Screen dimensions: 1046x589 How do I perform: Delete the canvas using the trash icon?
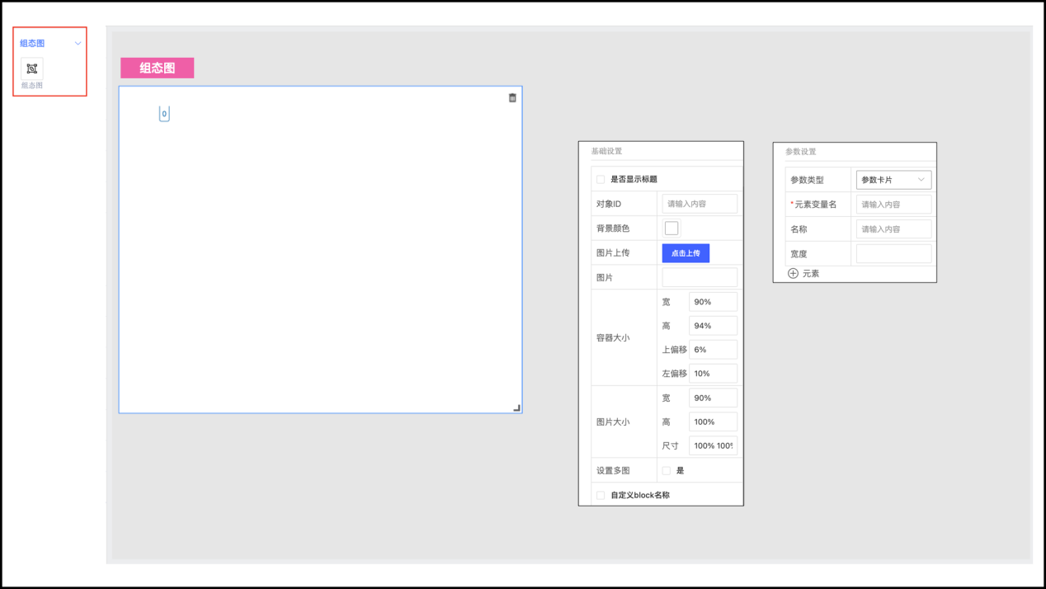tap(512, 98)
